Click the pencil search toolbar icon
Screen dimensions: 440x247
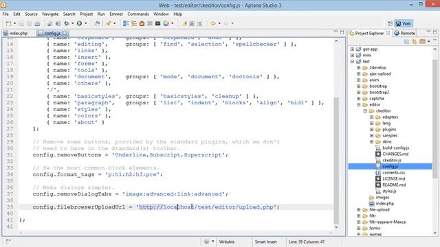(x=109, y=23)
